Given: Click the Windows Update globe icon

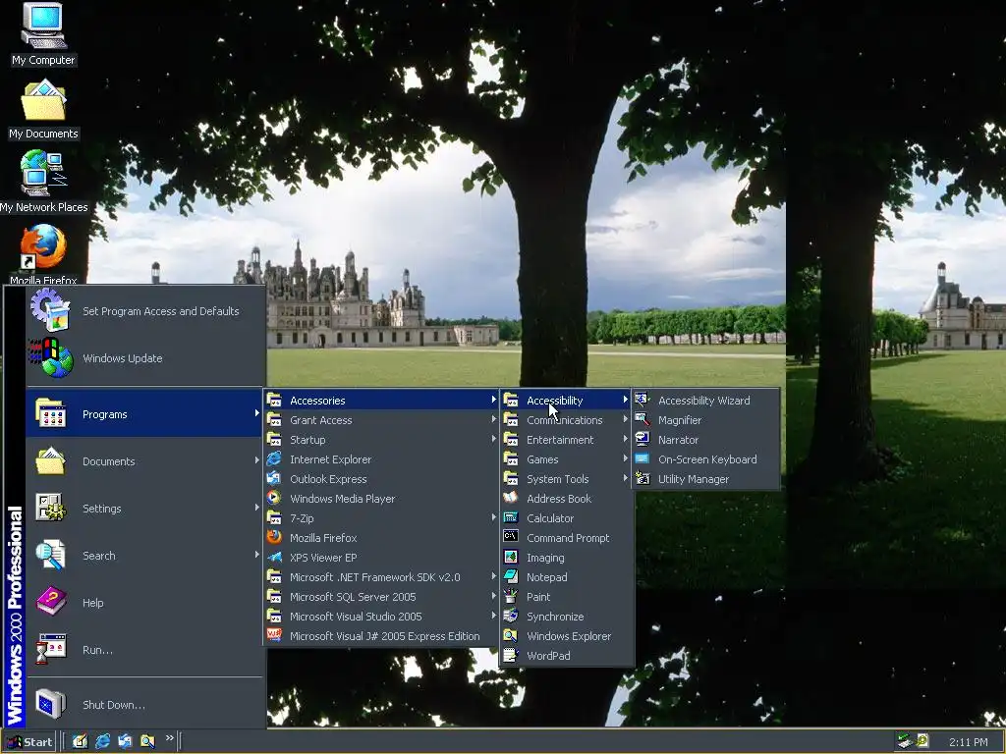Looking at the screenshot, I should pyautogui.click(x=51, y=357).
